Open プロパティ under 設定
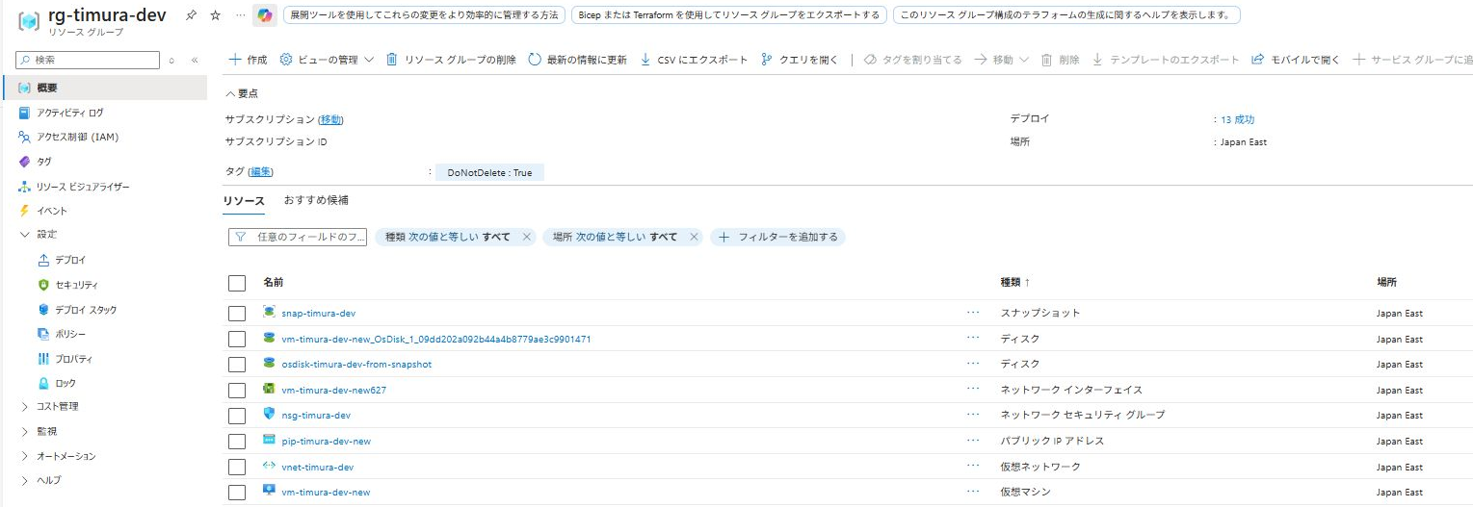 73,359
